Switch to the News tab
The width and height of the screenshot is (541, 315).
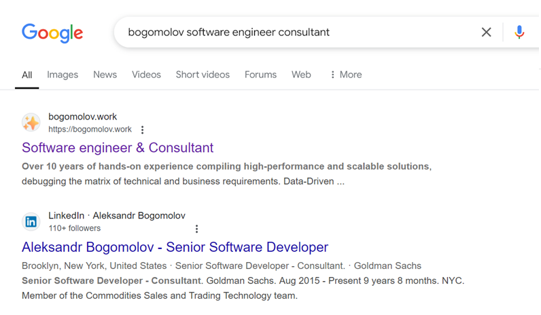click(105, 75)
